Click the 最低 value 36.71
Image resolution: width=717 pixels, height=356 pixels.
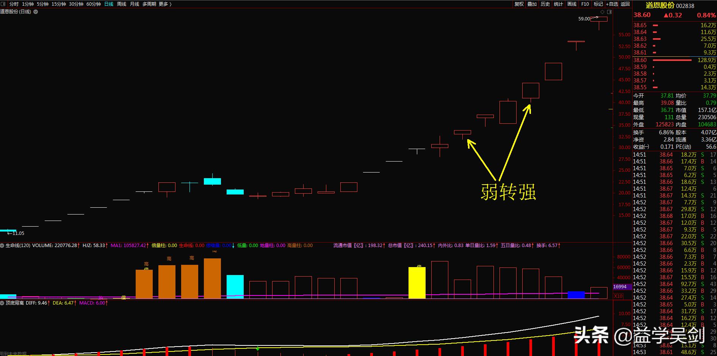(x=667, y=110)
